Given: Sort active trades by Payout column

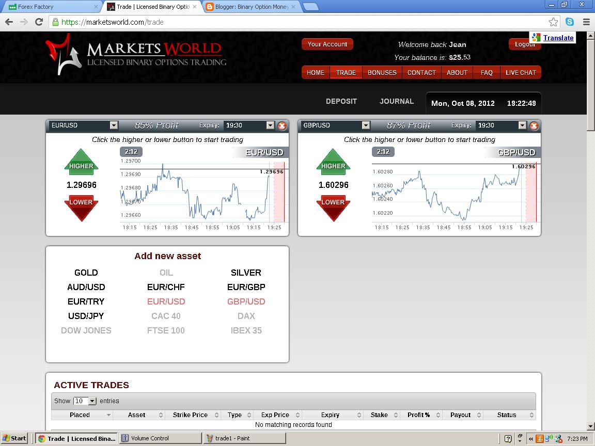Looking at the screenshot, I should (463, 415).
